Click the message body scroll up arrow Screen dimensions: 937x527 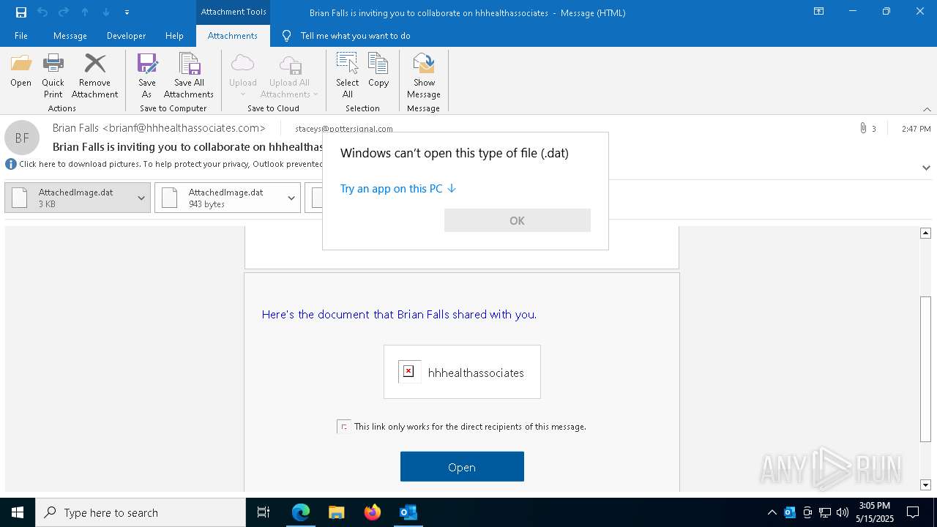click(925, 233)
